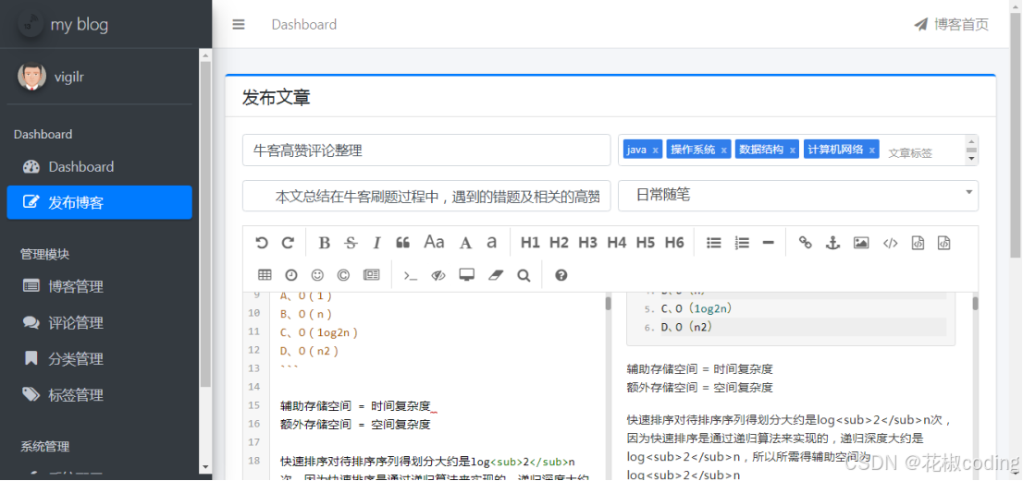
Task: Open search with magnifier icon in toolbar
Action: pyautogui.click(x=524, y=275)
